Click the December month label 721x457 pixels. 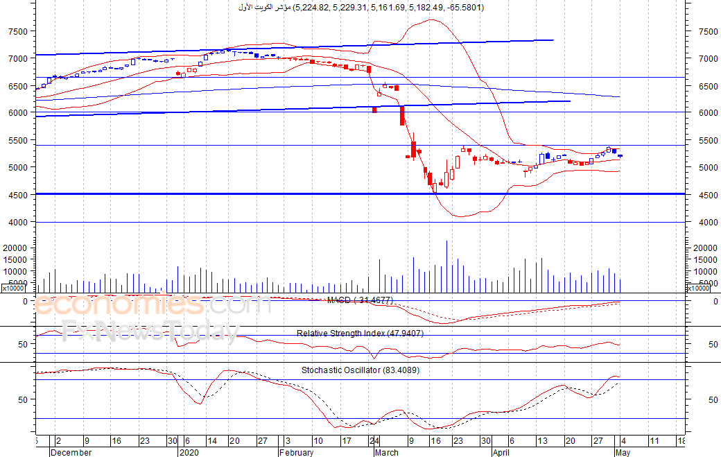tap(71, 452)
